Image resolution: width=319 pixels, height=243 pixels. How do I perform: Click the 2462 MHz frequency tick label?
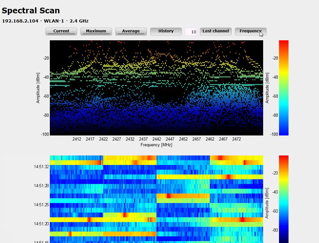click(x=210, y=139)
